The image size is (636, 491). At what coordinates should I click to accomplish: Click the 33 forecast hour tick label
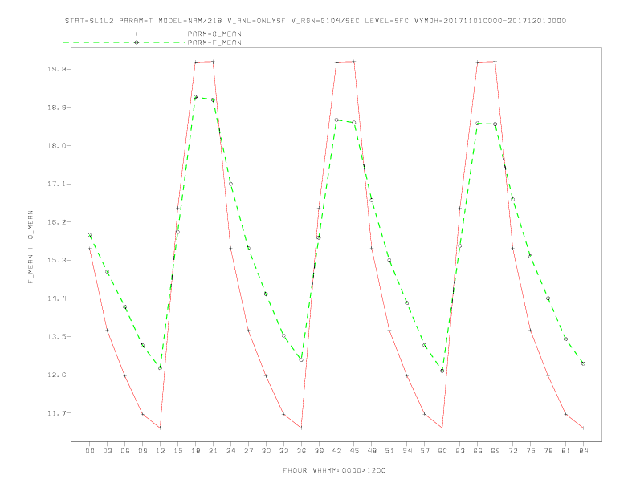point(283,451)
